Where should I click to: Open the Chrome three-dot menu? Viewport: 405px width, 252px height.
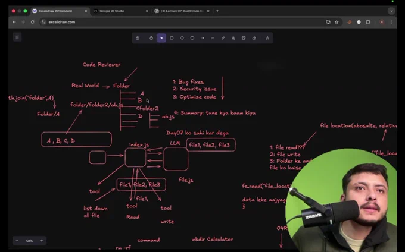point(391,22)
